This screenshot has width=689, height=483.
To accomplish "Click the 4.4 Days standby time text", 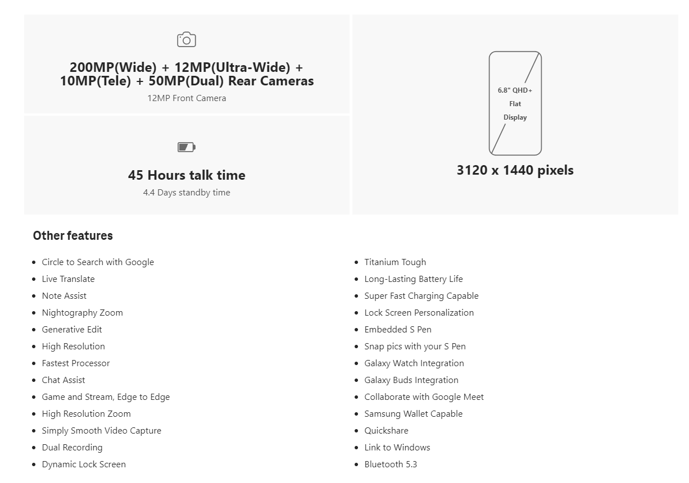I will [x=187, y=193].
